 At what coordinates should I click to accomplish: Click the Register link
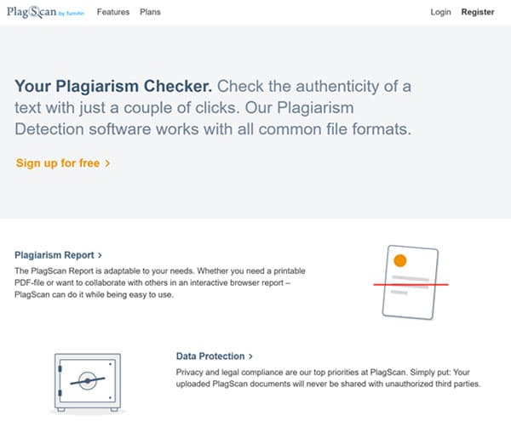[x=478, y=12]
